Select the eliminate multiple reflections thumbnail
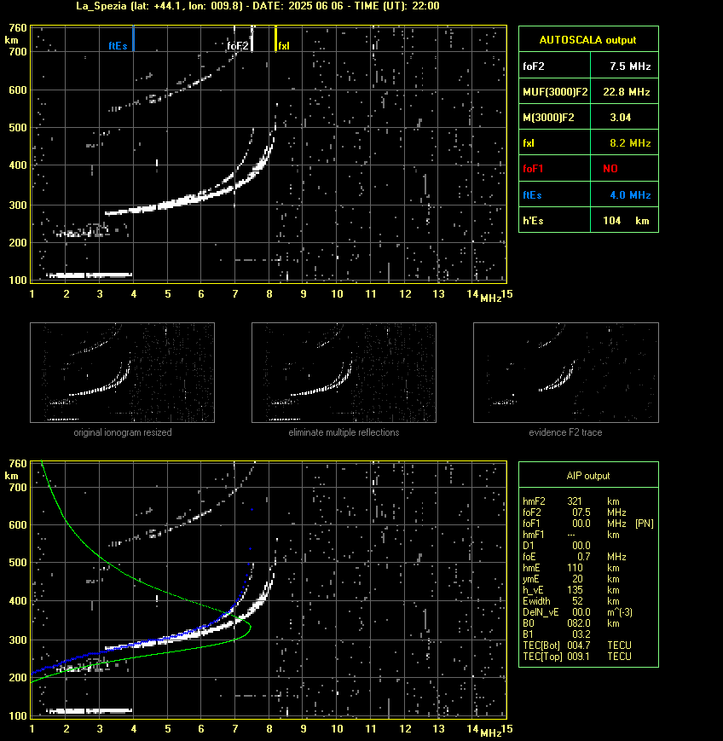The image size is (723, 741). tap(344, 373)
